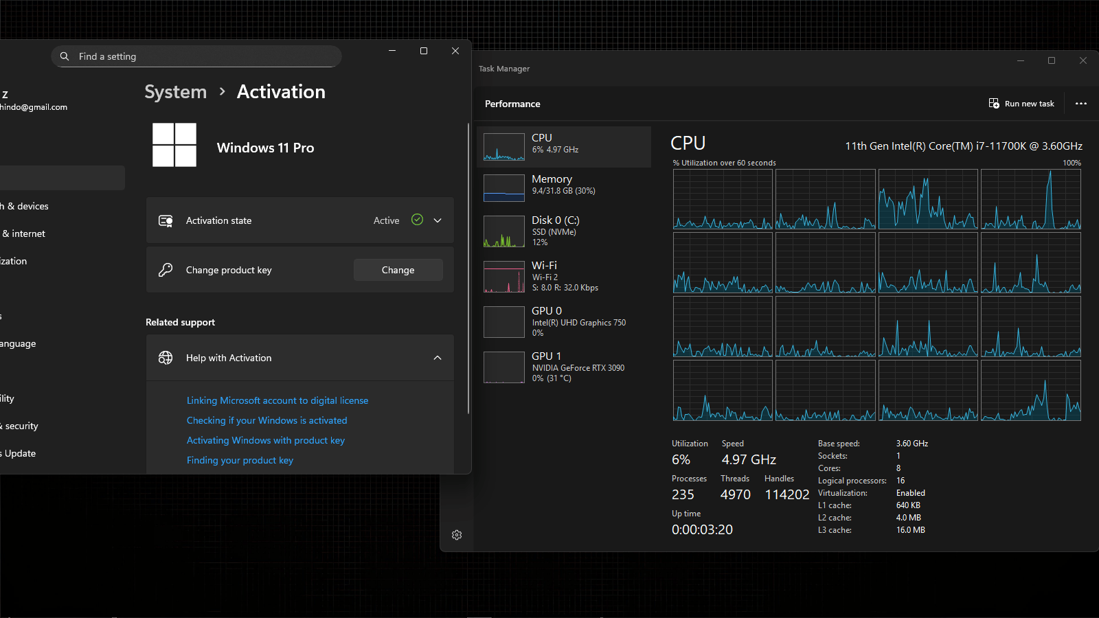Open GPU 0 Intel UHD Graphics stats
1099x618 pixels.
coord(563,321)
